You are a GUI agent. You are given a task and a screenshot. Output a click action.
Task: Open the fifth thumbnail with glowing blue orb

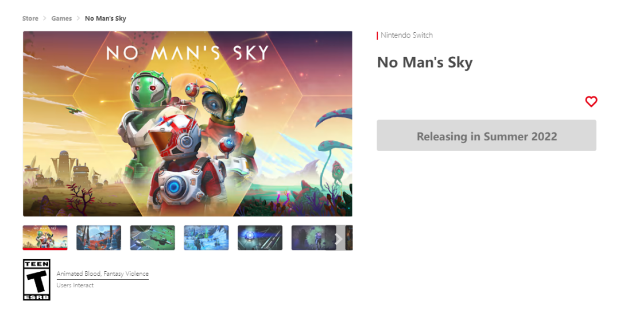tap(260, 237)
